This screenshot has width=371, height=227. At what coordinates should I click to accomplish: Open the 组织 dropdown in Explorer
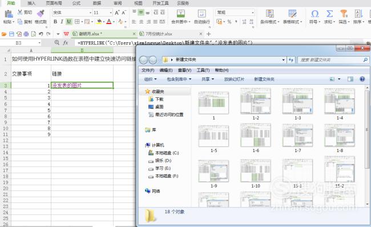pyautogui.click(x=150, y=79)
